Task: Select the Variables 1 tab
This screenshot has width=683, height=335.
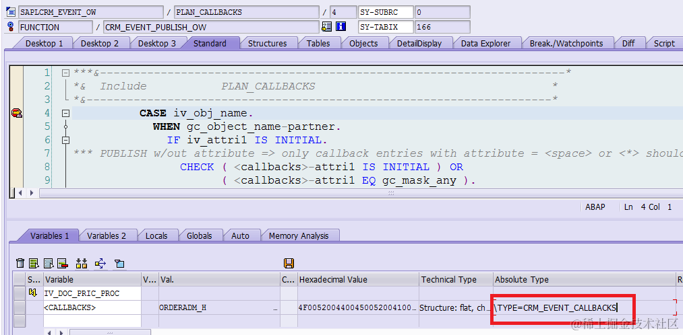Action: 49,235
